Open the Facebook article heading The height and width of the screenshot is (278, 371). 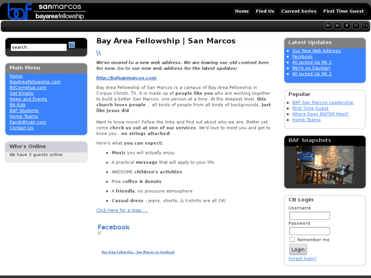click(114, 227)
